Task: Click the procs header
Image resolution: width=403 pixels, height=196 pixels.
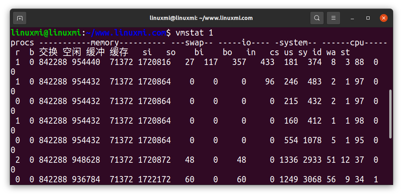Action: click(x=22, y=43)
